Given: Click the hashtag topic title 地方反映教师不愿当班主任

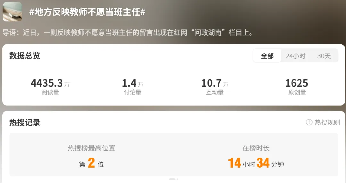Looking at the screenshot, I should click(x=87, y=12).
